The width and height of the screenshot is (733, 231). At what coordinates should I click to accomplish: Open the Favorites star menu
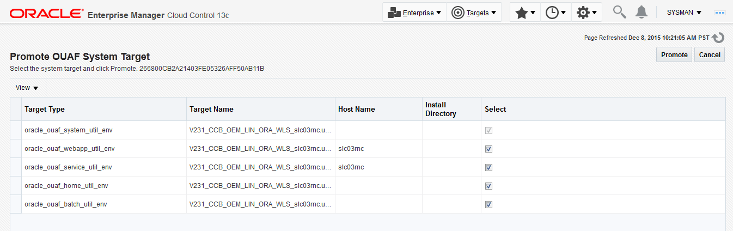(x=525, y=13)
